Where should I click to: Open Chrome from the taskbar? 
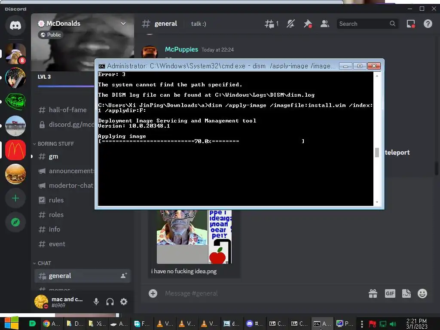pos(52,324)
